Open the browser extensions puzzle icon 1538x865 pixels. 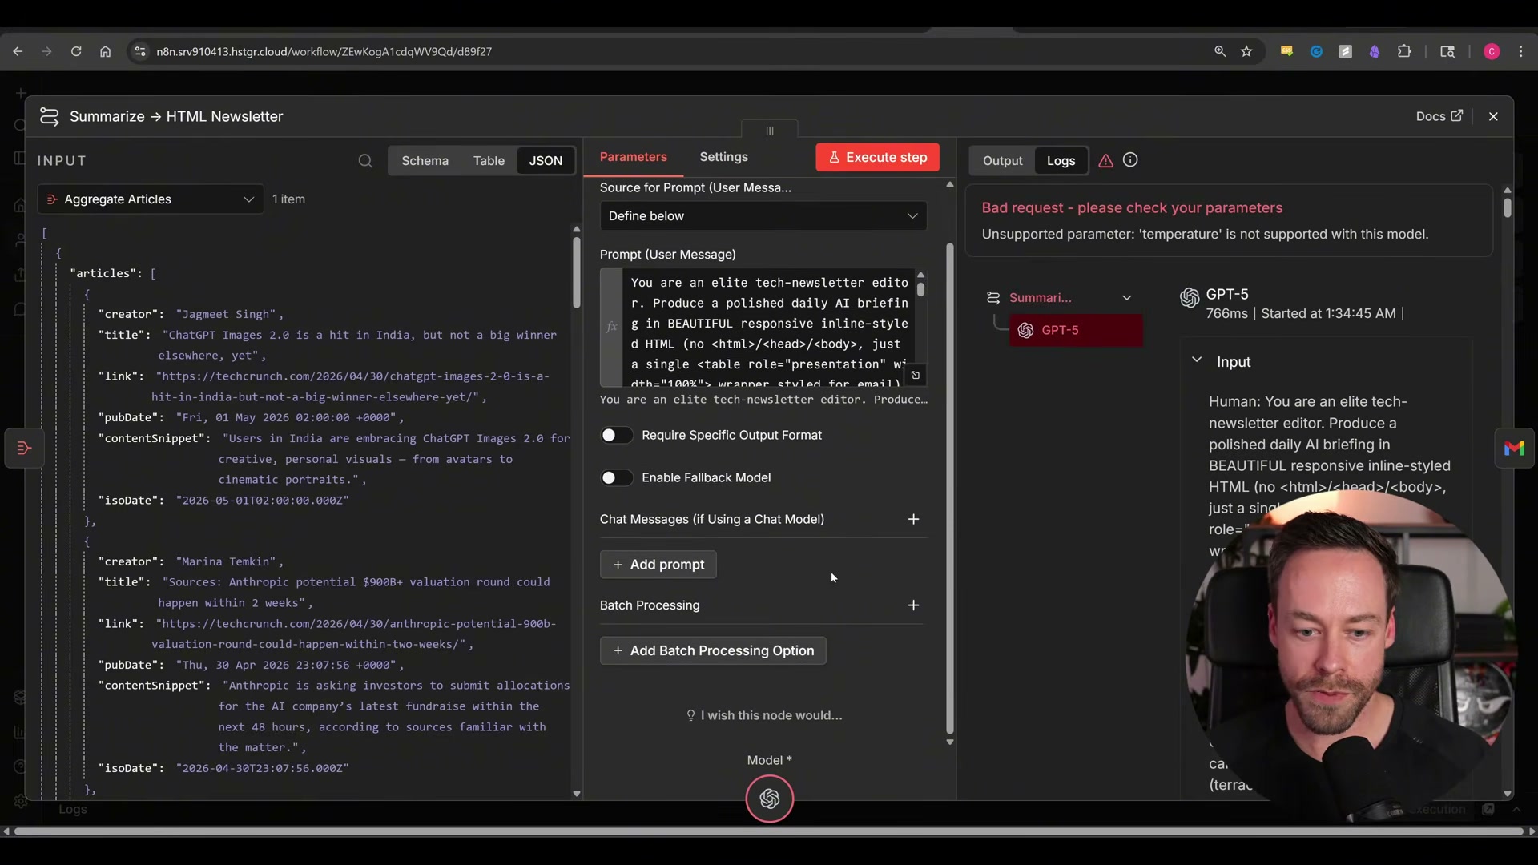(1404, 51)
